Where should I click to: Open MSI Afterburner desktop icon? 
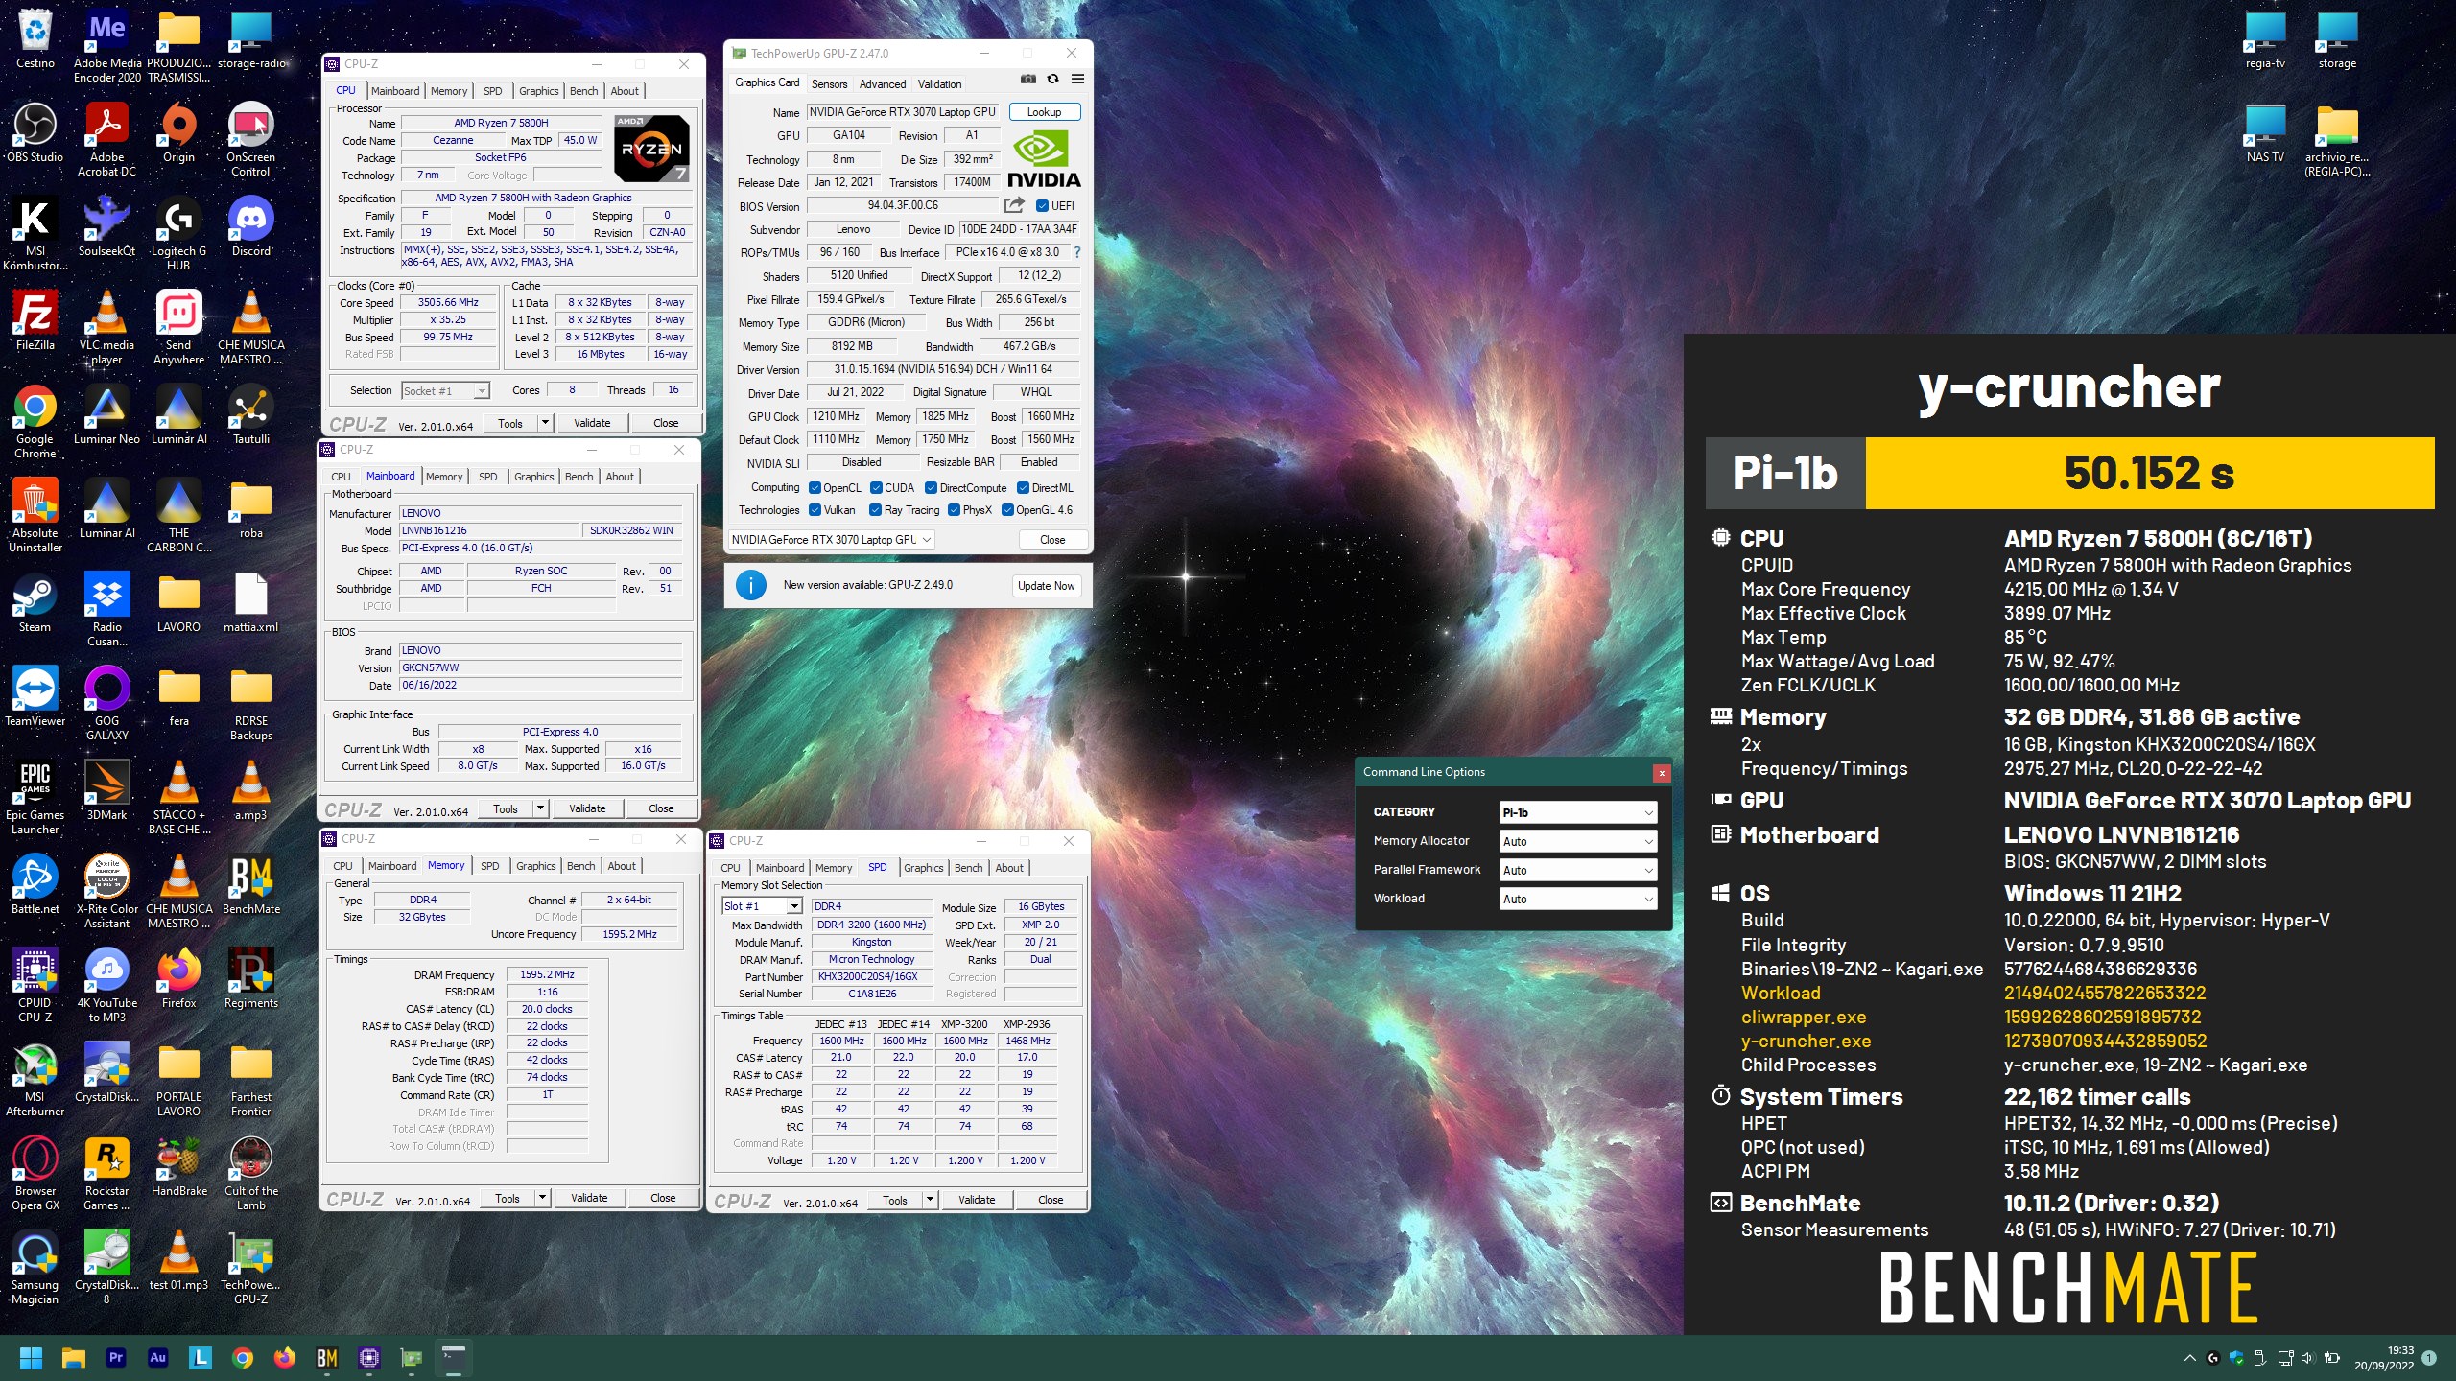[35, 1080]
